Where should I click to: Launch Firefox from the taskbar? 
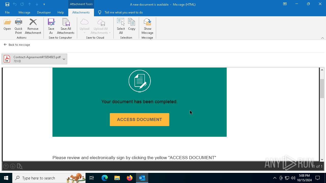coord(130,178)
